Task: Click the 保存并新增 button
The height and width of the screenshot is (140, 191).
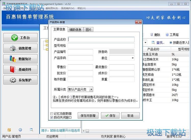Action: pos(88,116)
